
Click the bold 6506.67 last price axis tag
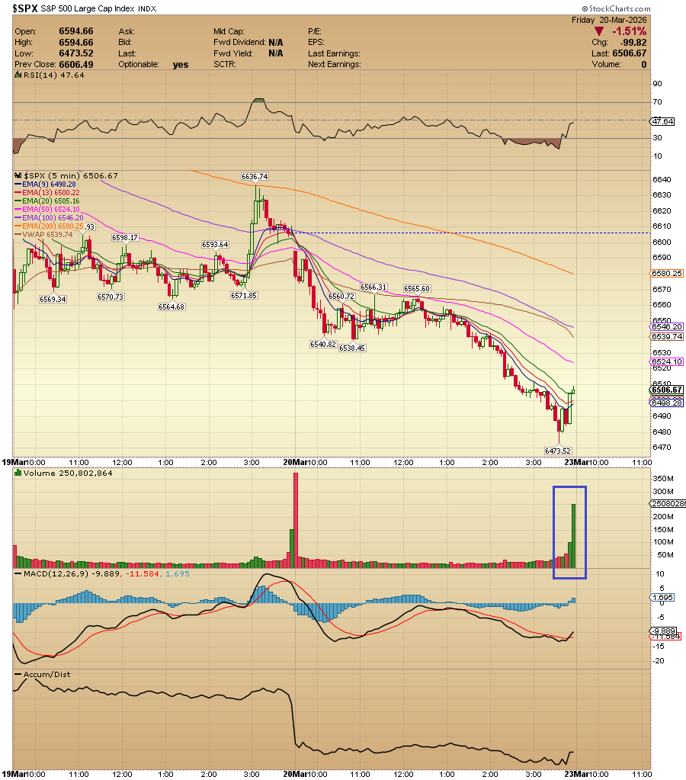[667, 390]
